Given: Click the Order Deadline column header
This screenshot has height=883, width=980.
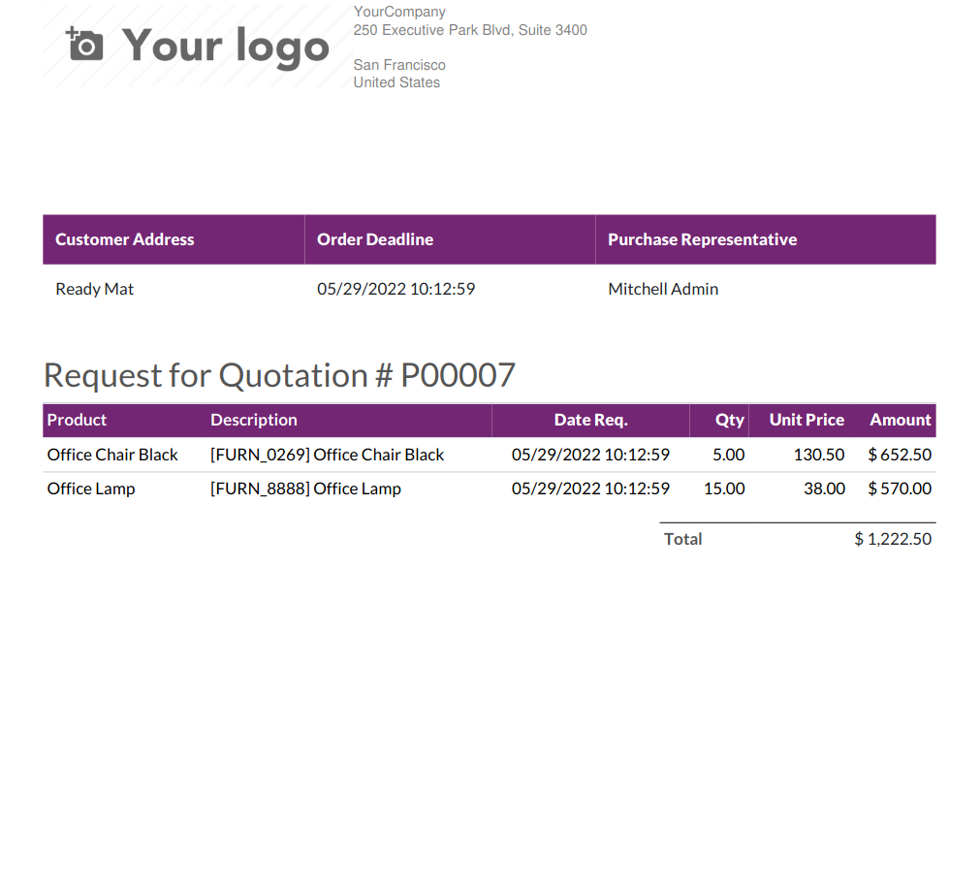Looking at the screenshot, I should click(x=375, y=239).
